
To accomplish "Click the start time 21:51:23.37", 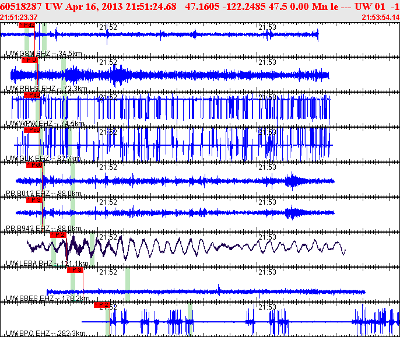I will point(19,17).
